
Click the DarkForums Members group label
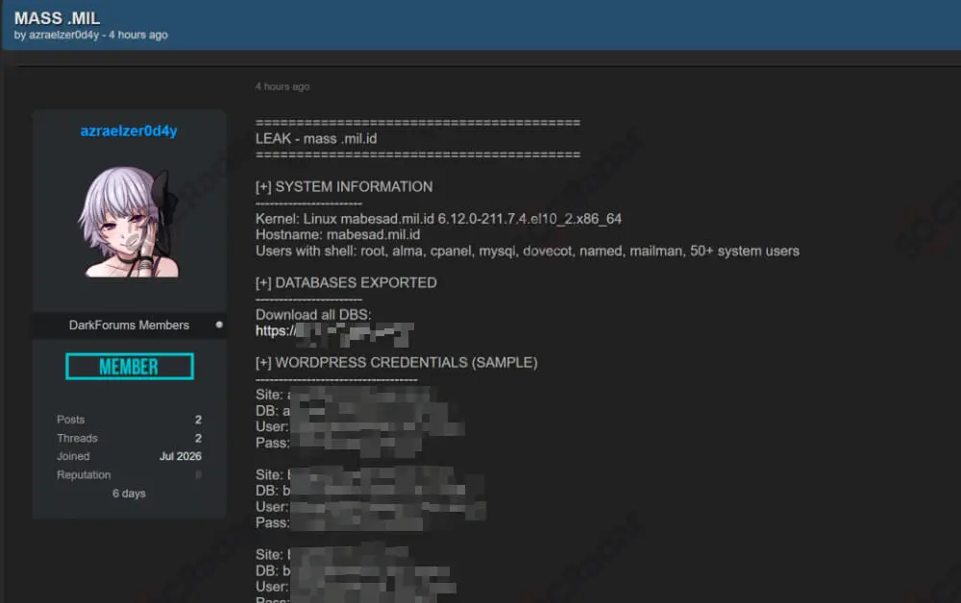(x=129, y=326)
